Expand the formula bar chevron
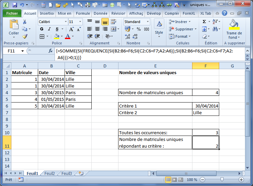The image size is (253, 186). [247, 51]
